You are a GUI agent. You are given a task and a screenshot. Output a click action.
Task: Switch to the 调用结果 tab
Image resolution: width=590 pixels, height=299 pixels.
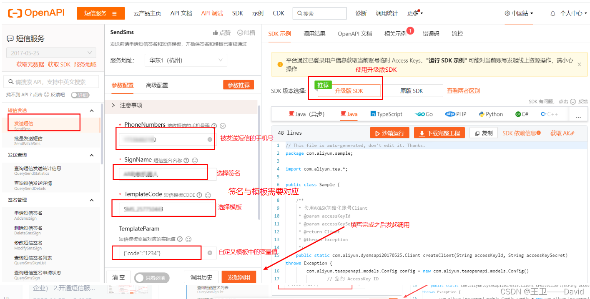(x=314, y=34)
